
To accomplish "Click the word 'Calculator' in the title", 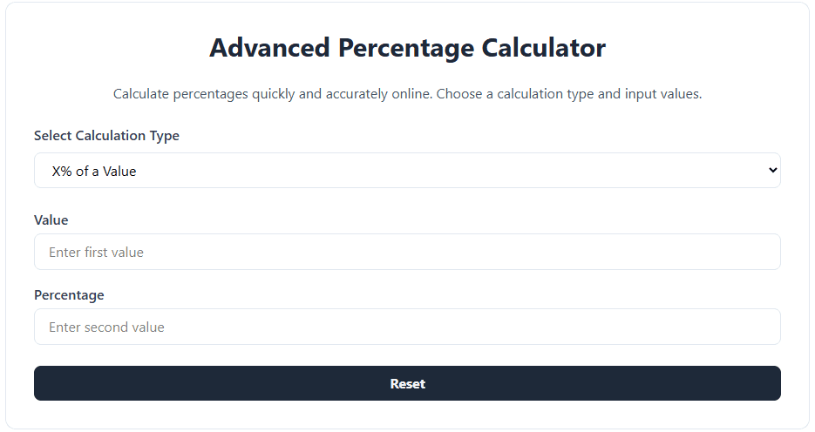I will point(544,48).
